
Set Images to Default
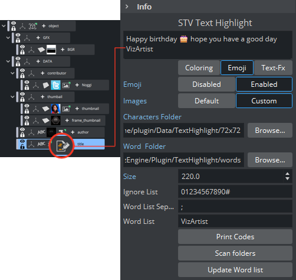(206, 101)
